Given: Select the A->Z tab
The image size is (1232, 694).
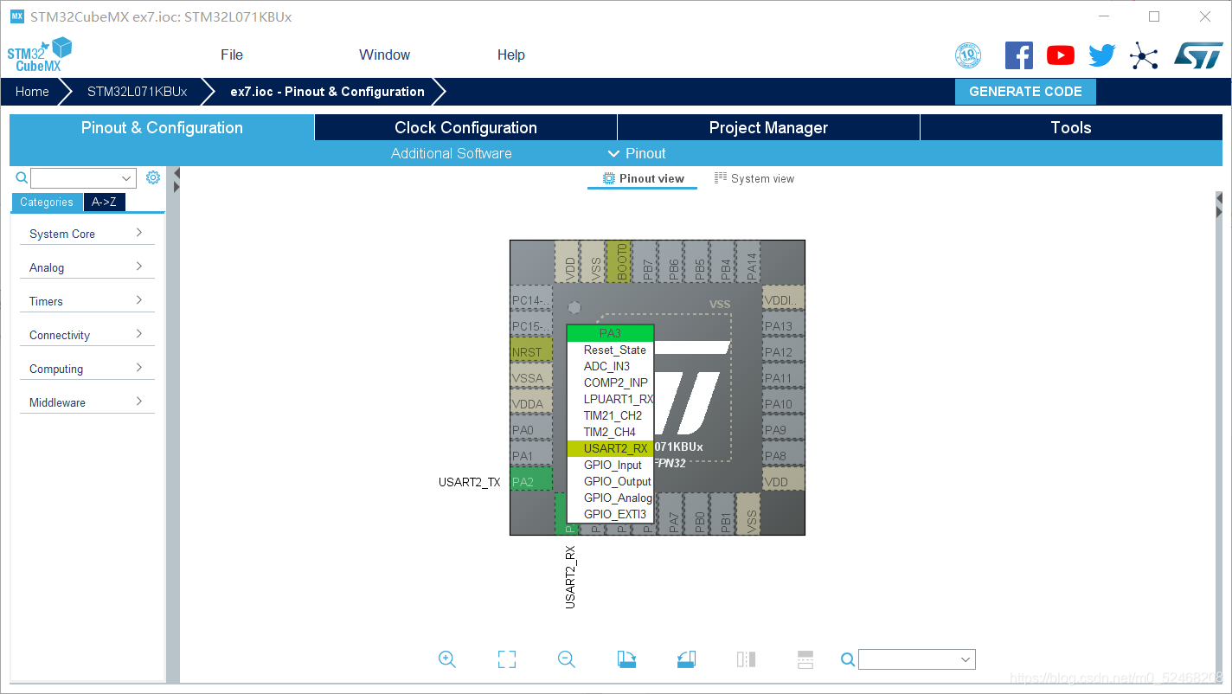Looking at the screenshot, I should [x=105, y=202].
